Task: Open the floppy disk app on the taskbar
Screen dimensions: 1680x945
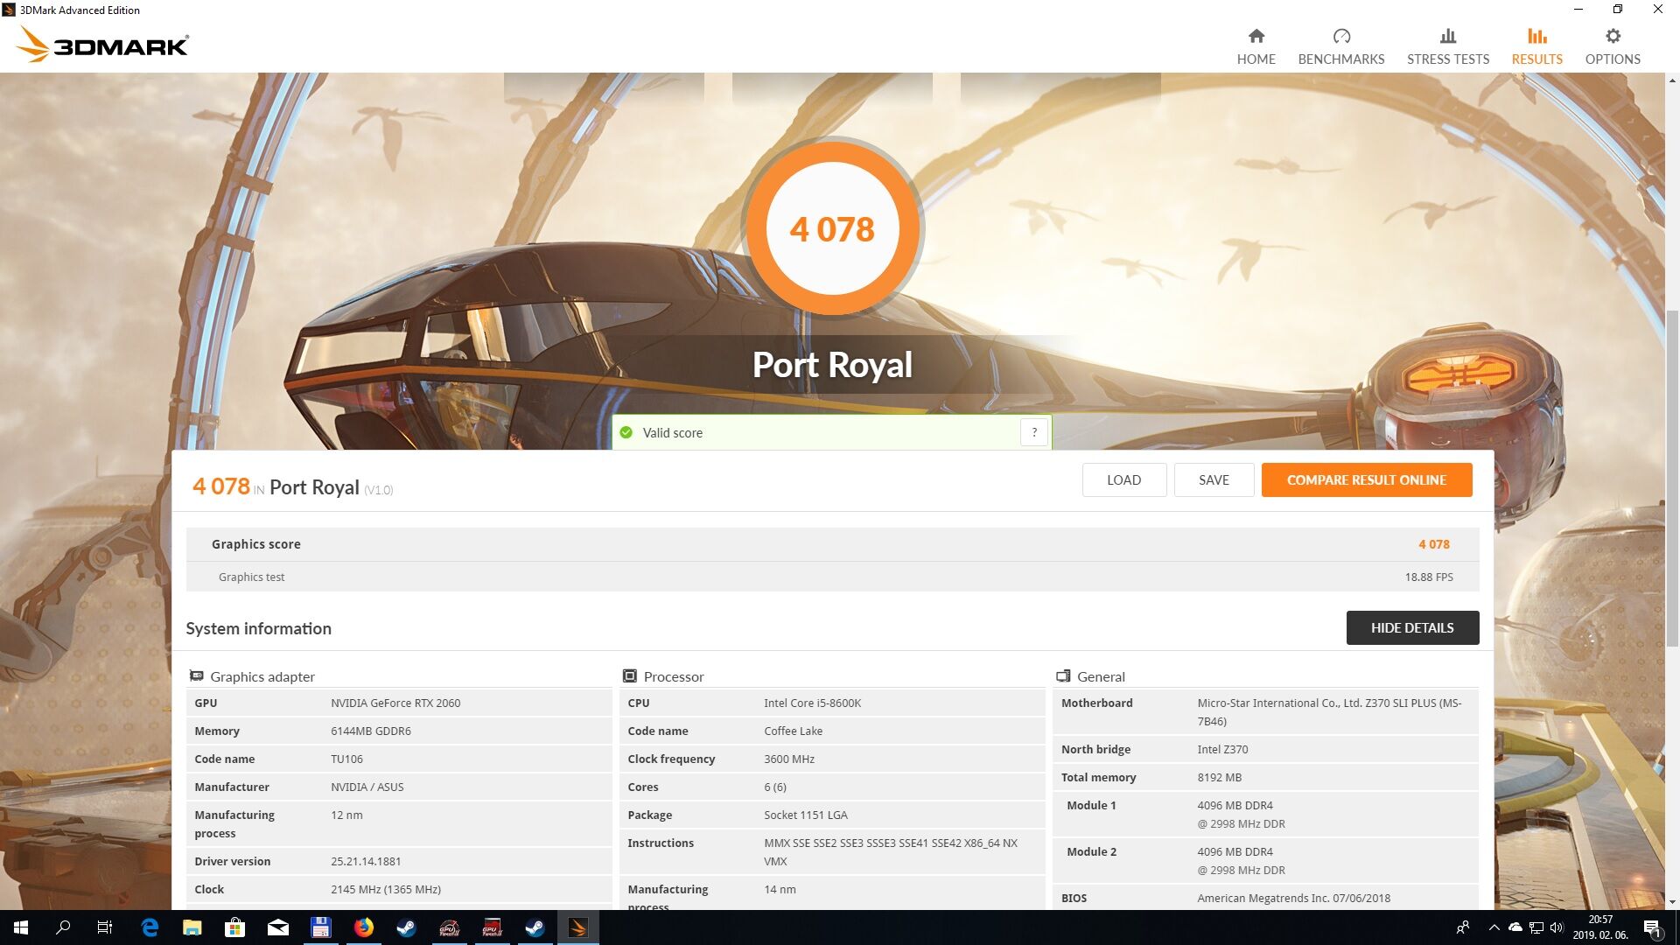Action: click(x=320, y=927)
